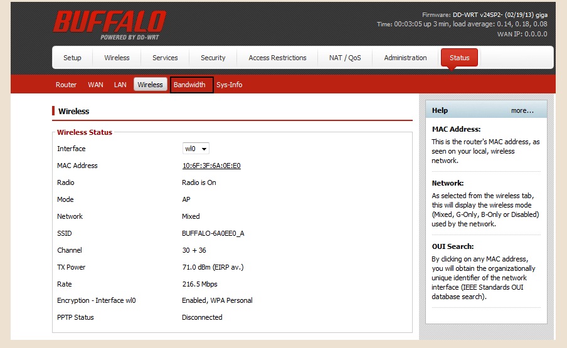Click the Network: help heading
The height and width of the screenshot is (348, 567).
448,183
